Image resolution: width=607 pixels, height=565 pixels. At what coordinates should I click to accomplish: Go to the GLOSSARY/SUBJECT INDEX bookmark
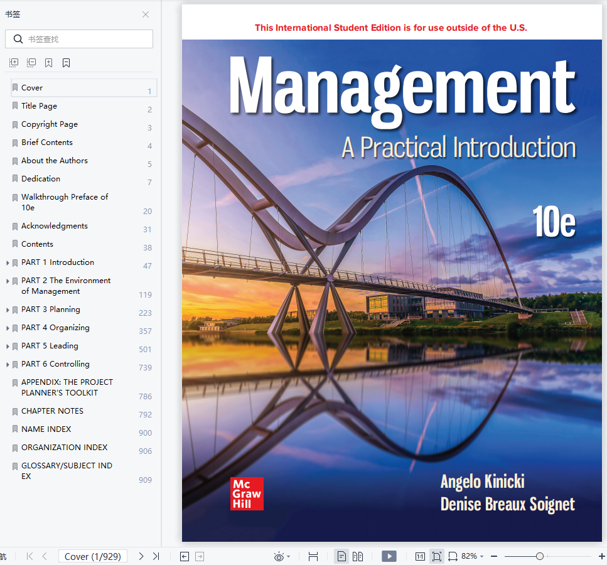(x=67, y=471)
